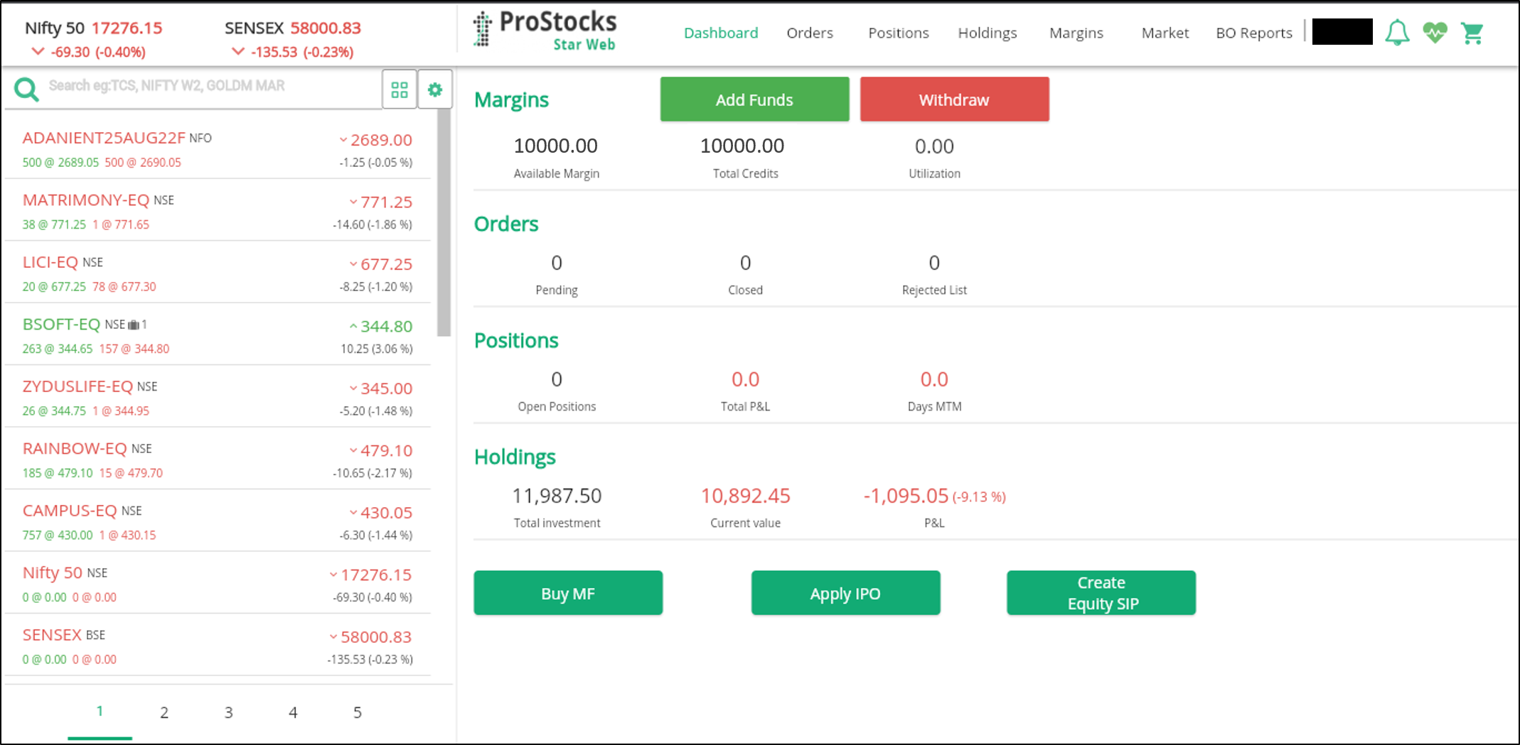Click SENSEX index value in header
The image size is (1520, 745).
click(326, 28)
